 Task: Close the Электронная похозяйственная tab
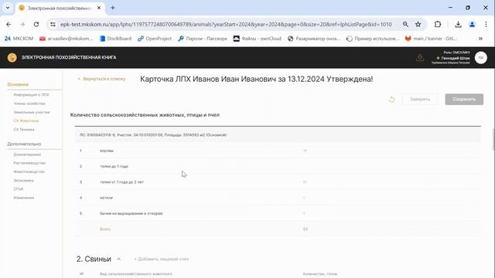[99, 8]
